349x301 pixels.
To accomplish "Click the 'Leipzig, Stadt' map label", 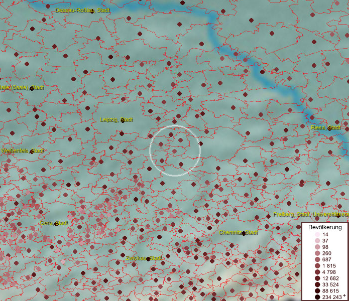I will click(x=117, y=119).
